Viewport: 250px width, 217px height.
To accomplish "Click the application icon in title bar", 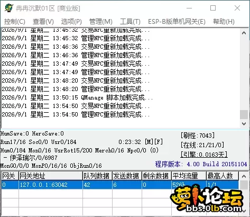I will [9, 8].
